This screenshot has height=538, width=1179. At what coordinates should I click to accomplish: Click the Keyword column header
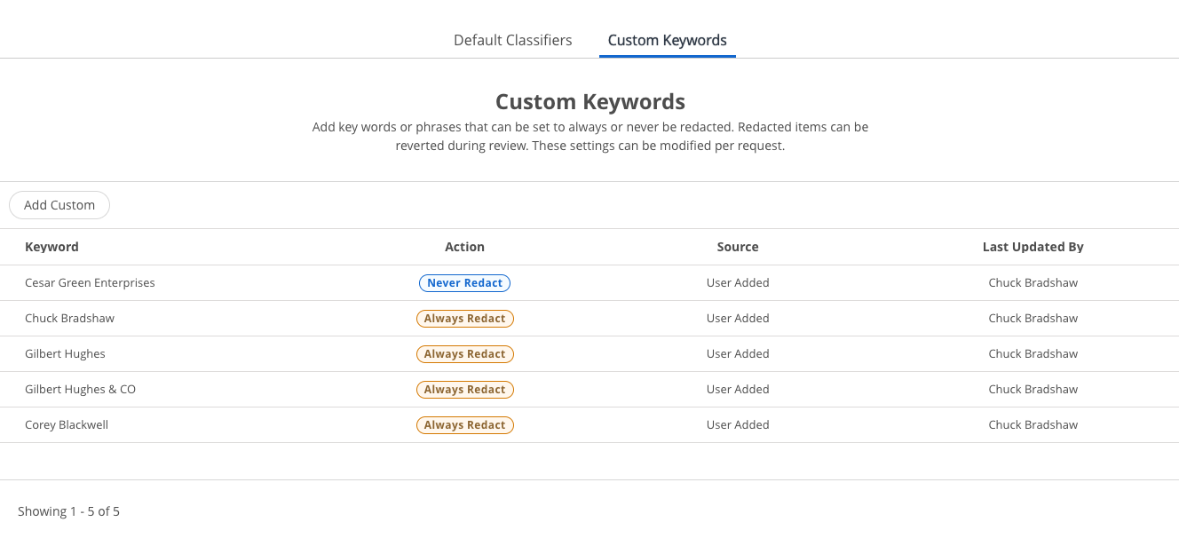pos(51,247)
